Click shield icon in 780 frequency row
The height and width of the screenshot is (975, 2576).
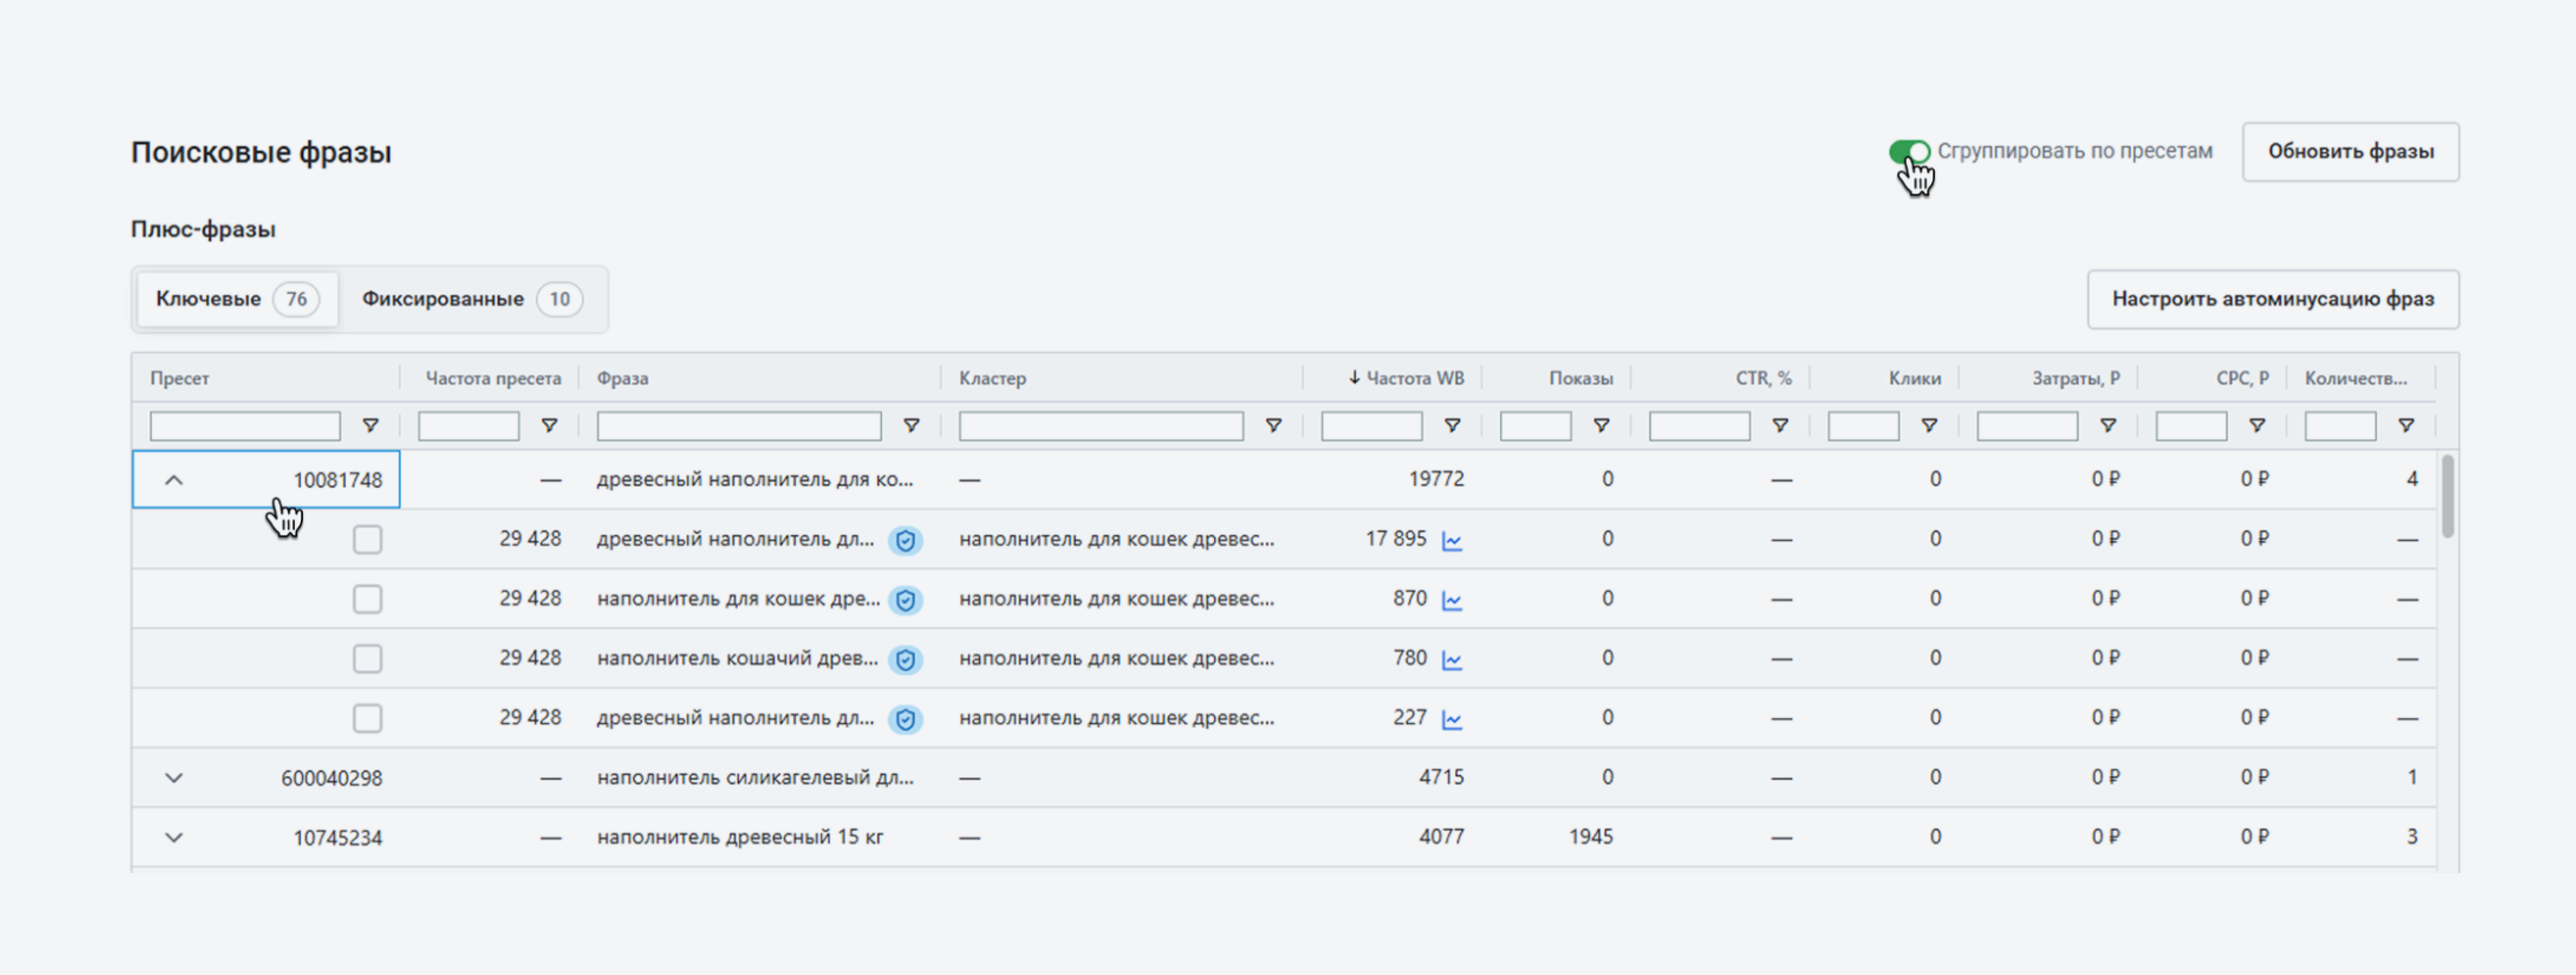pos(905,660)
